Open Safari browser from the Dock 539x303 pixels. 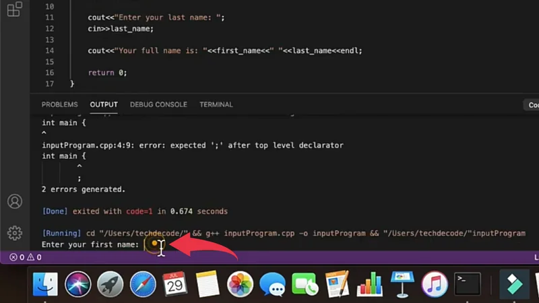[x=143, y=284]
